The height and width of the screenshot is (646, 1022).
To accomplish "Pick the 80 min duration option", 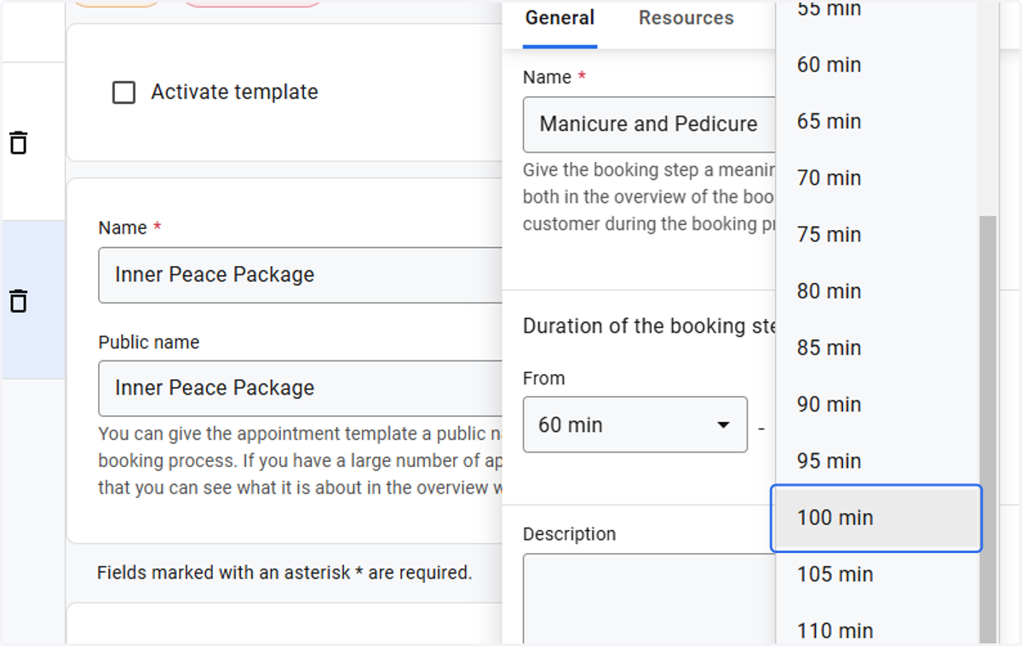I will click(877, 291).
